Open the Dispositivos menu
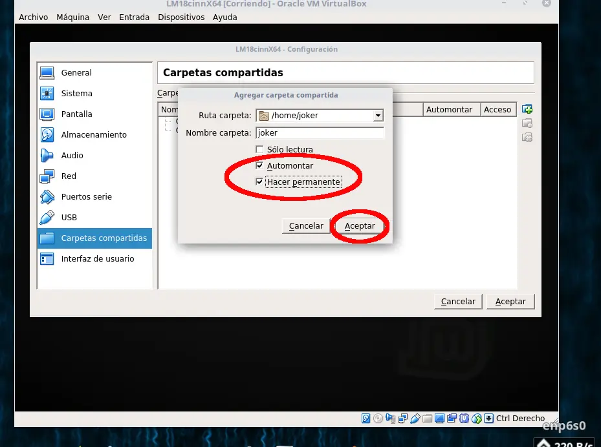Image resolution: width=601 pixels, height=447 pixels. 180,17
